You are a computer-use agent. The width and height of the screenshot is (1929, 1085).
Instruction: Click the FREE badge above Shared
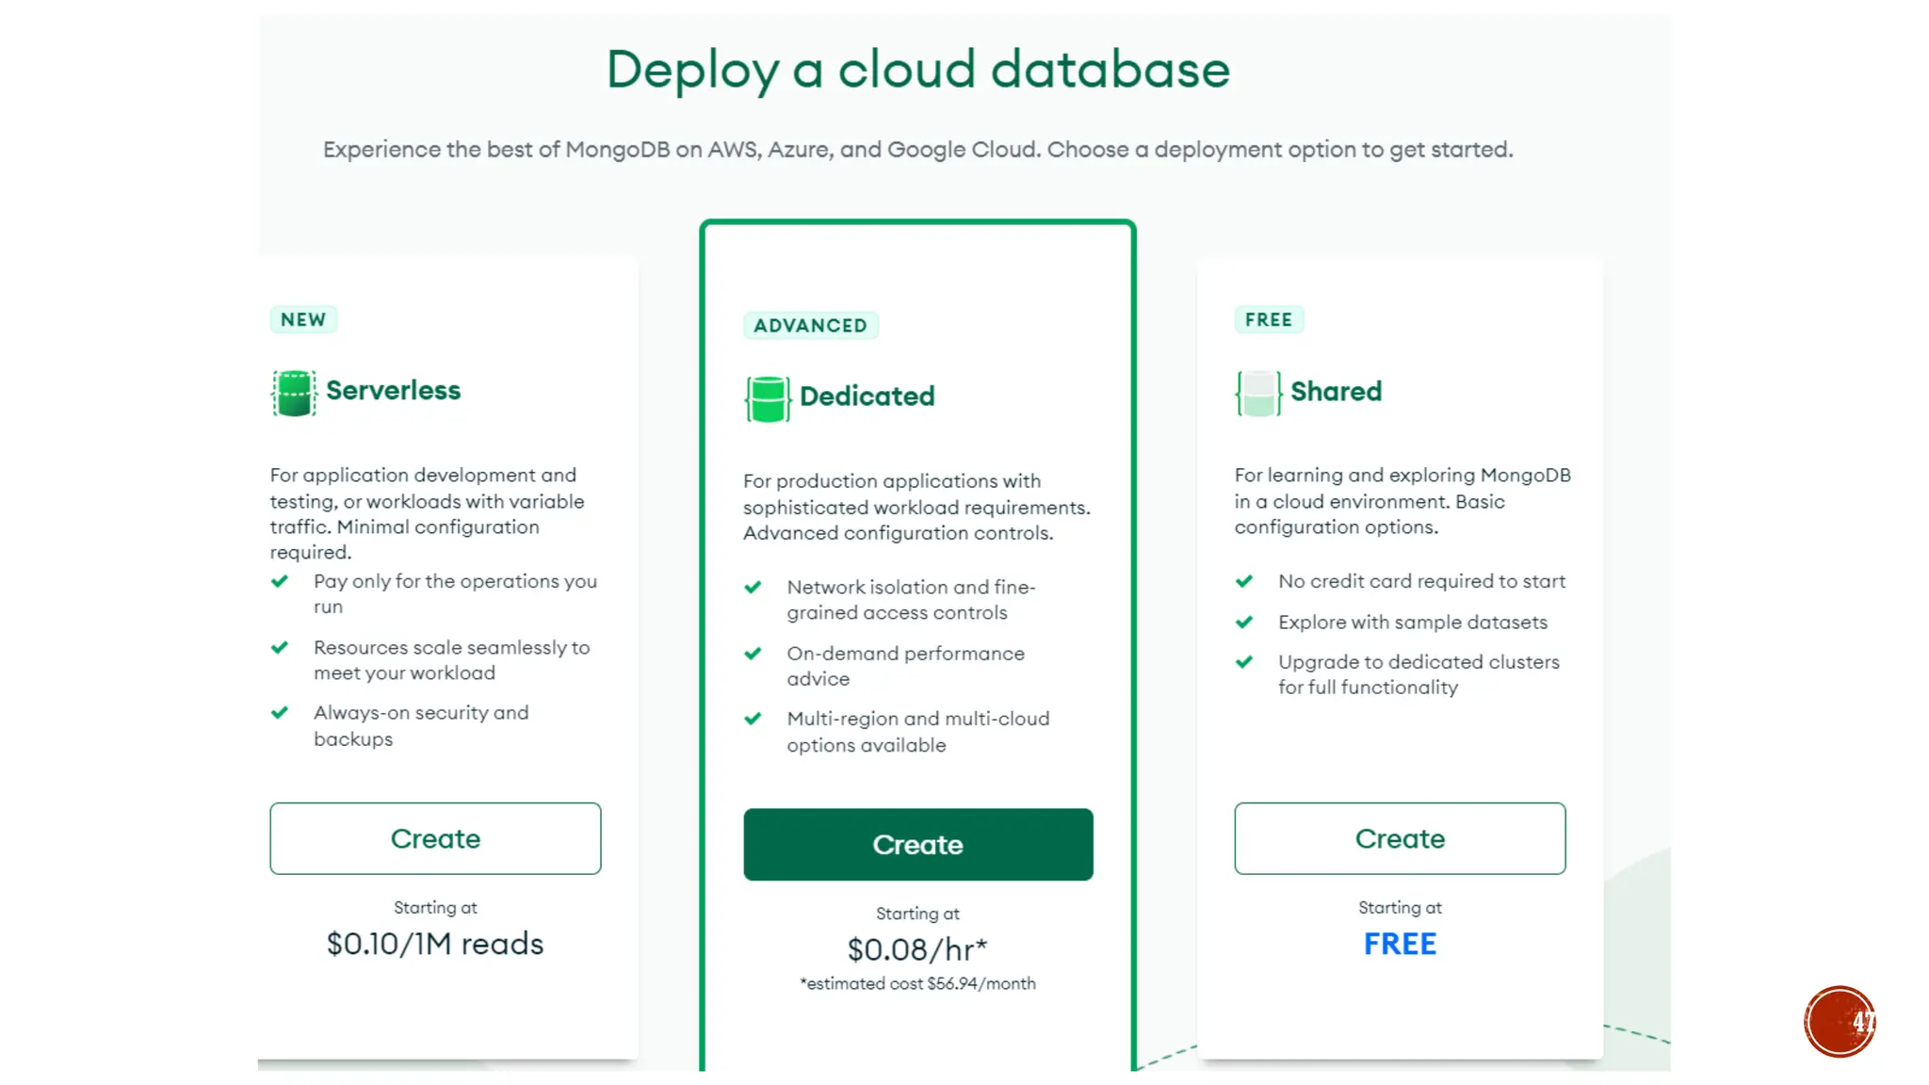point(1268,319)
